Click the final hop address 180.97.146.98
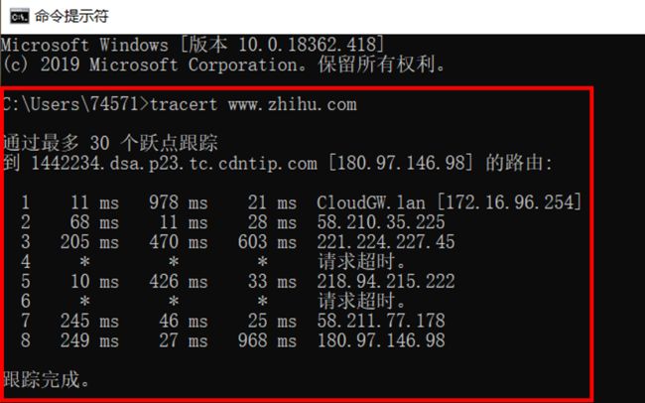Image resolution: width=645 pixels, height=403 pixels. tap(381, 340)
